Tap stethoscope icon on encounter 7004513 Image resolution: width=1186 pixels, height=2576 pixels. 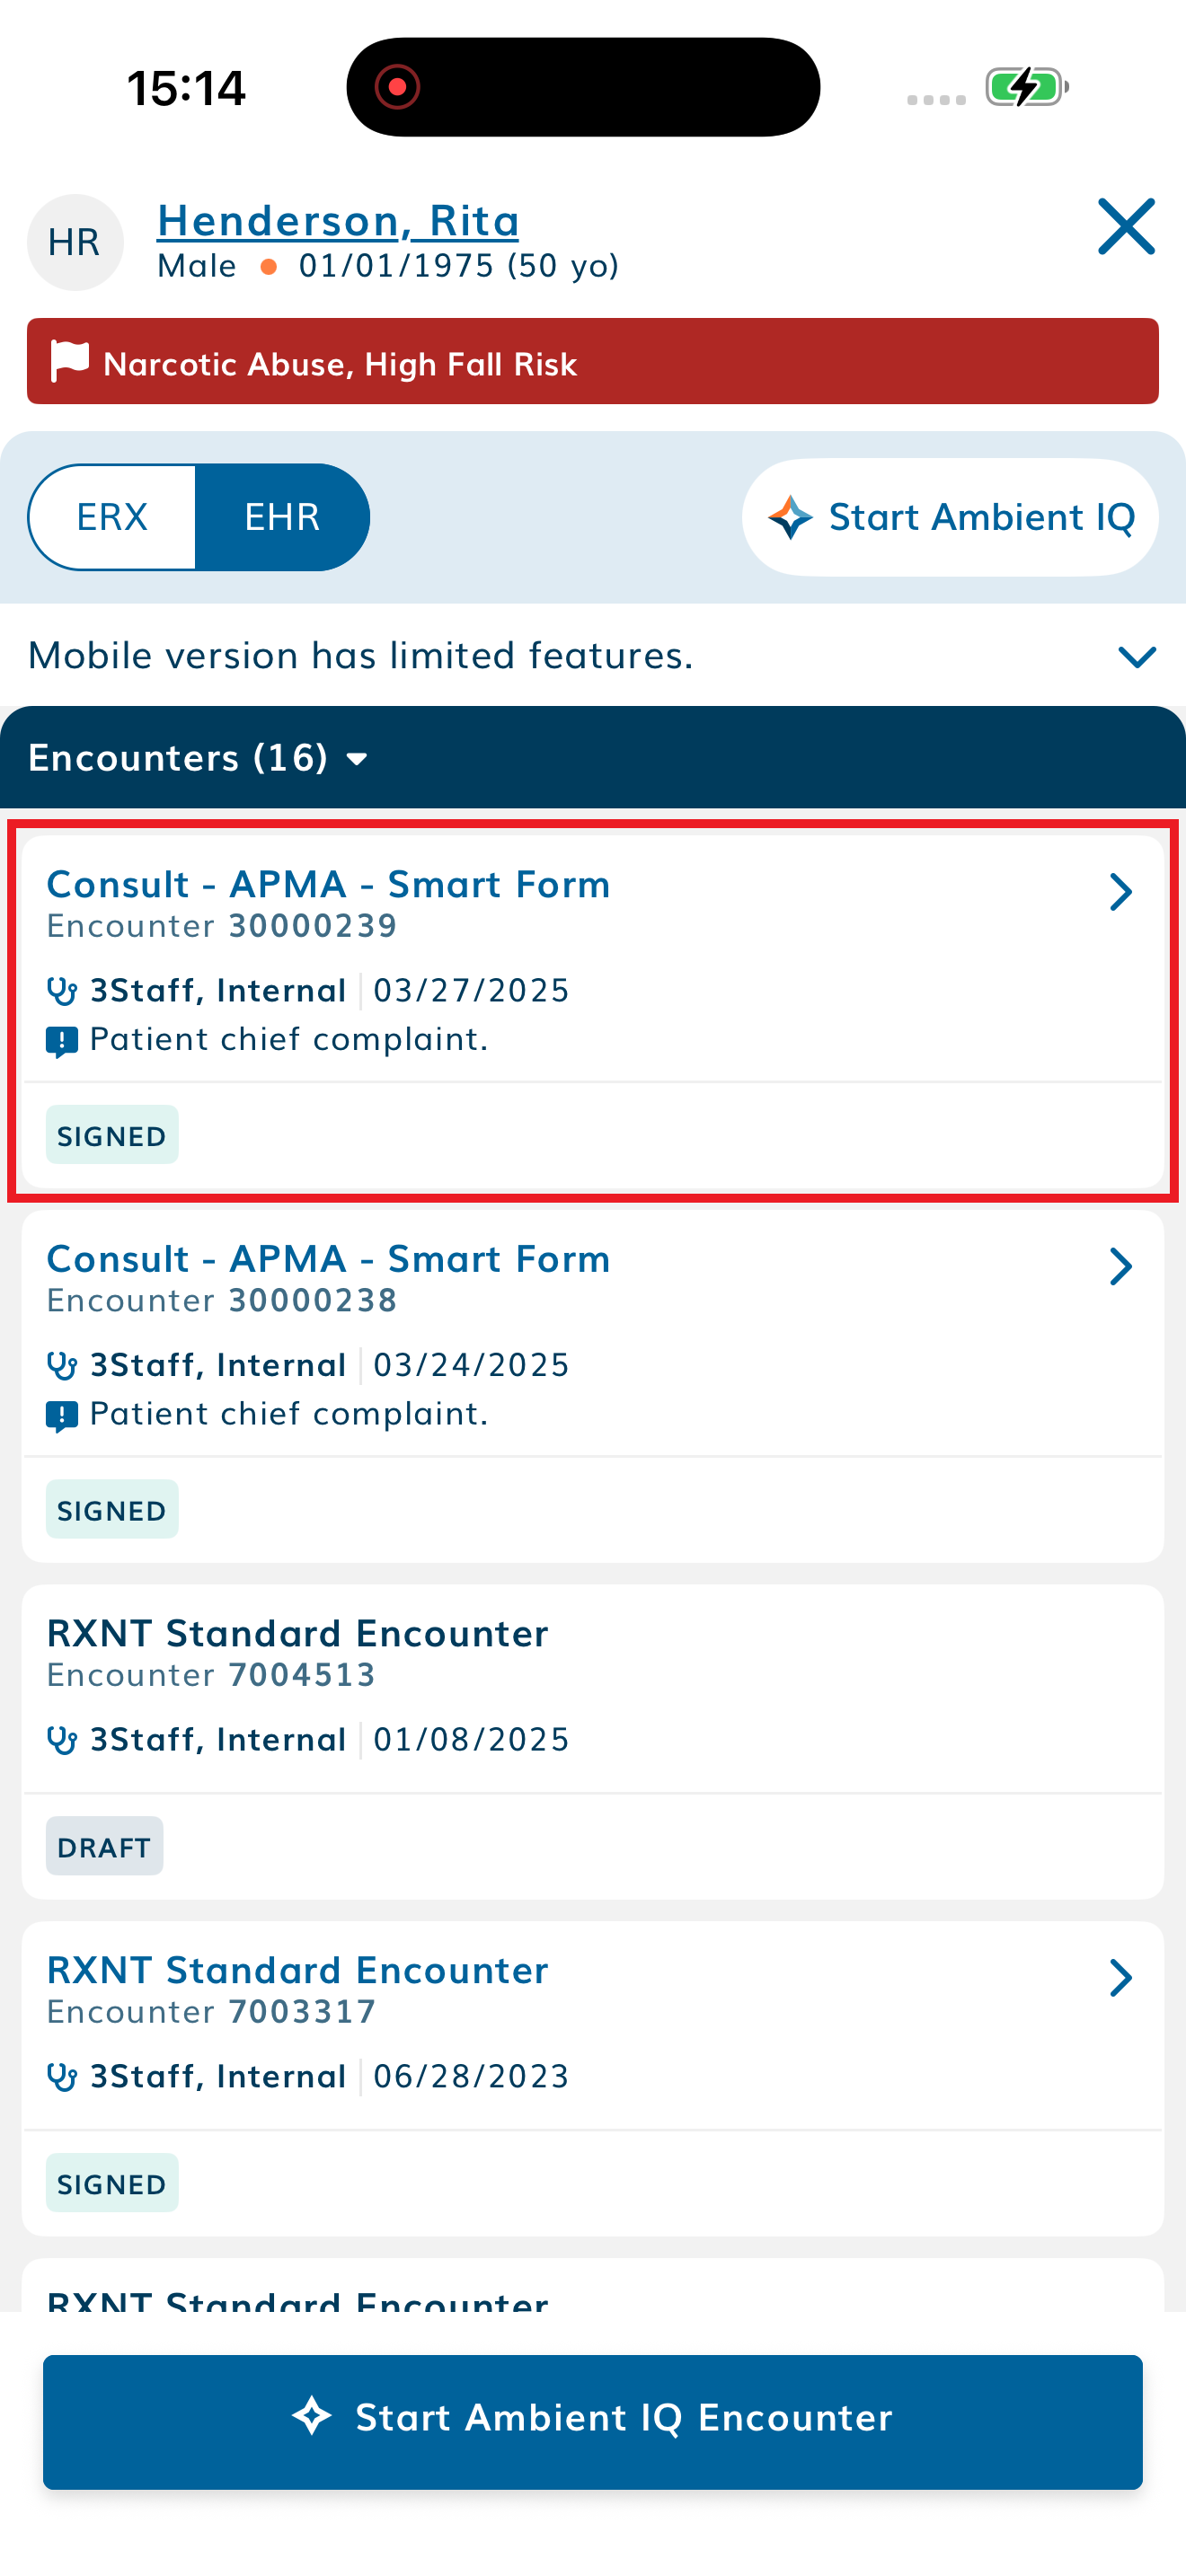pos(62,1740)
